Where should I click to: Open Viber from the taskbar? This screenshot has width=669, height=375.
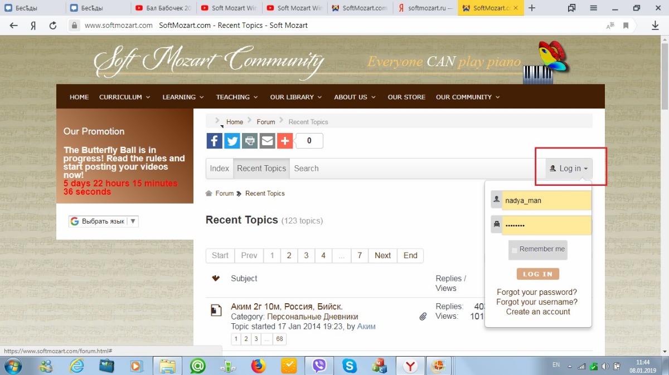tap(319, 366)
